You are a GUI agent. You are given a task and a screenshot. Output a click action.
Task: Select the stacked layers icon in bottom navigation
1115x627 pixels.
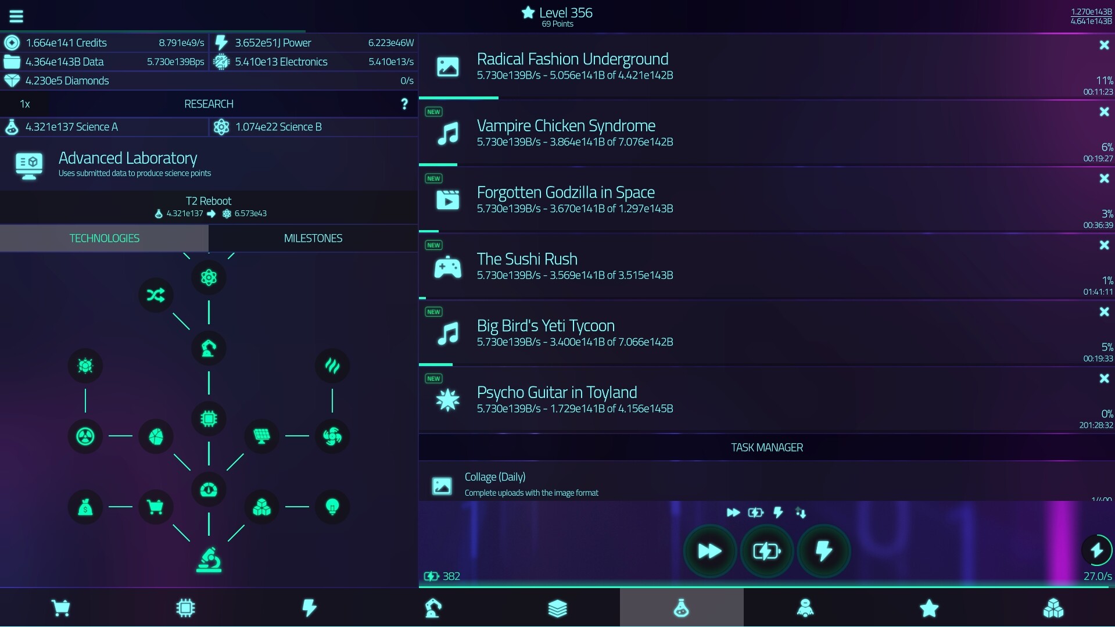(557, 607)
